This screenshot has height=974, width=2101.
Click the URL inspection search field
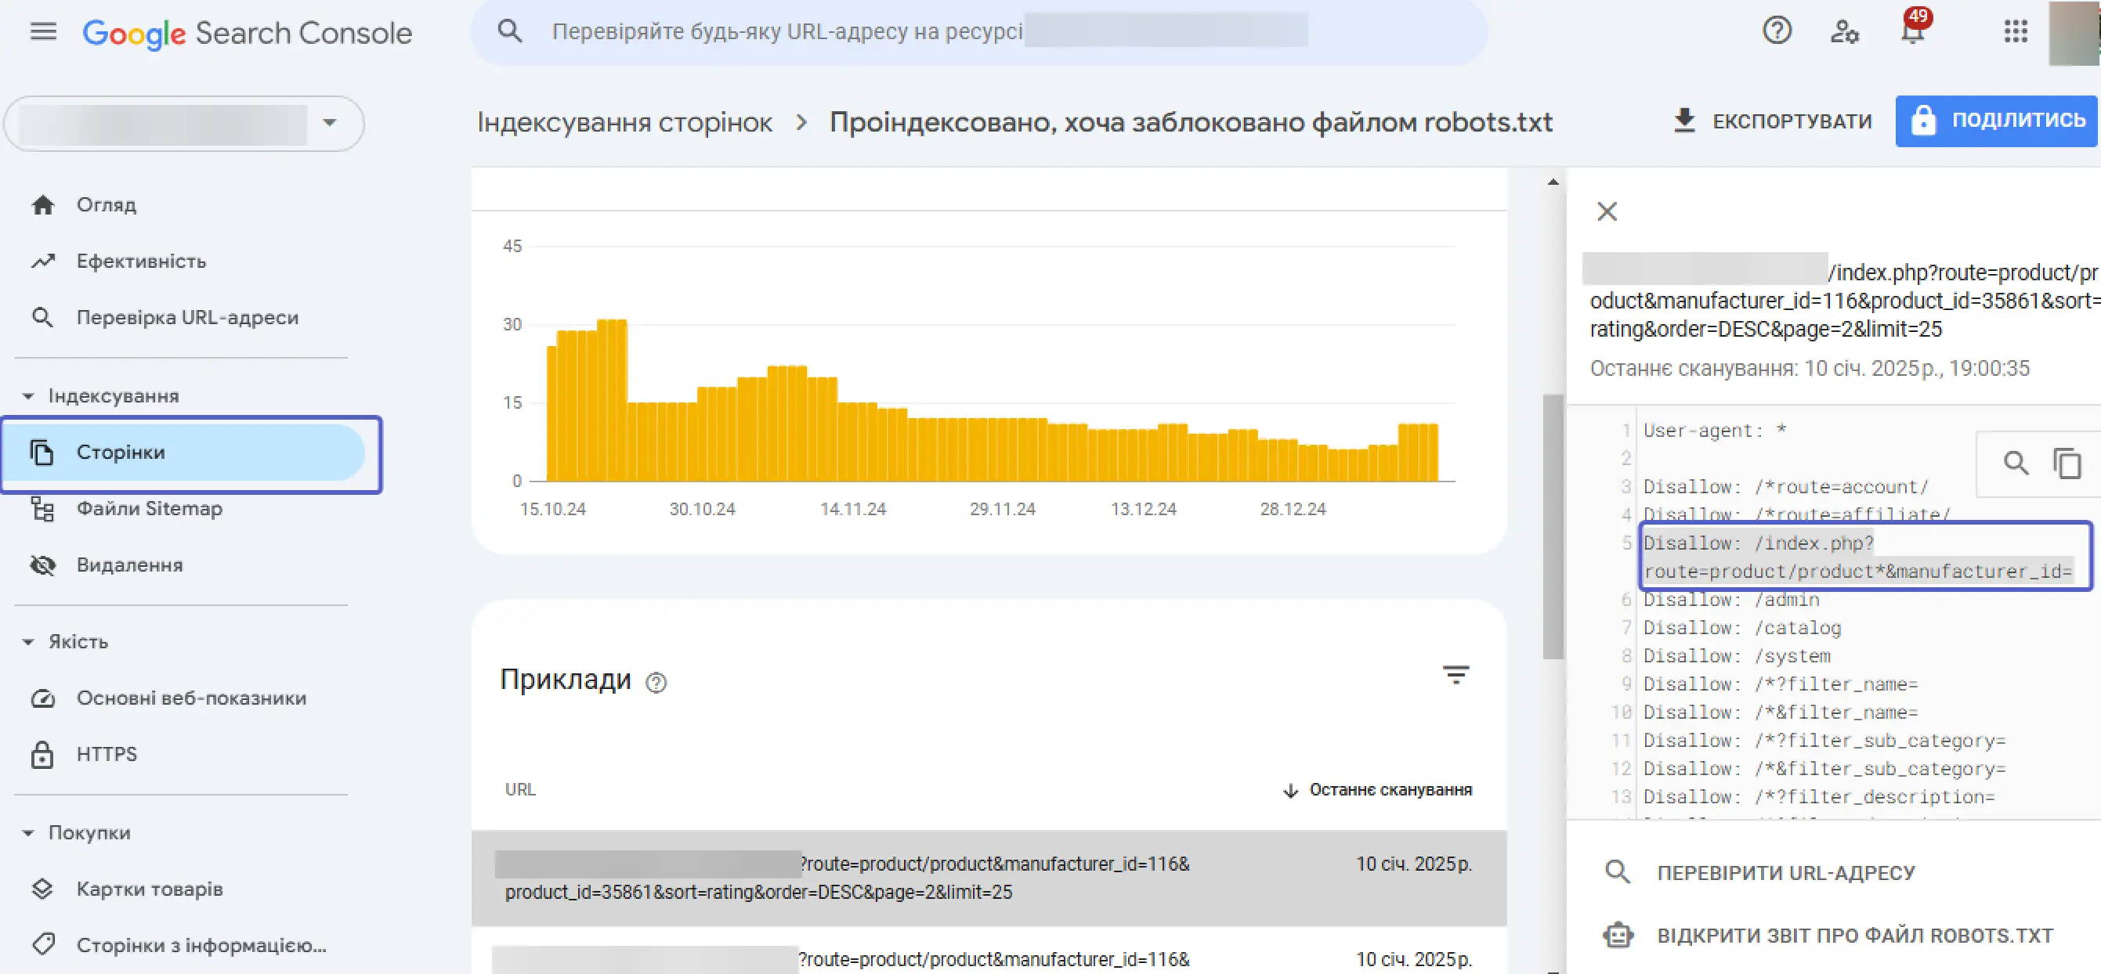pyautogui.click(x=978, y=32)
